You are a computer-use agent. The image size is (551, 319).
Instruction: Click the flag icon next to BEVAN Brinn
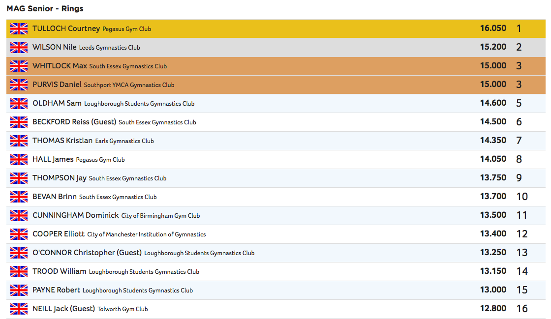(19, 197)
